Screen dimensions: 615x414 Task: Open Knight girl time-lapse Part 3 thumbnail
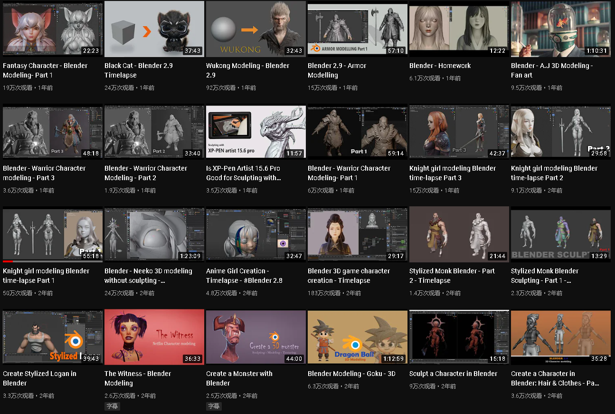pos(459,131)
